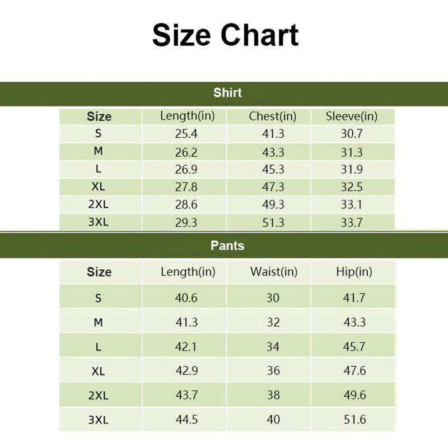This screenshot has height=448, width=448.
Task: Click the Hip(in) column header
Action: coord(354,272)
